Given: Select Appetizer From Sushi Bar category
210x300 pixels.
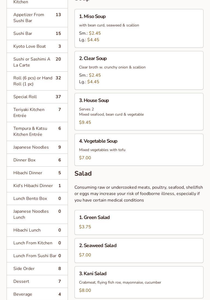Looking at the screenshot, I should click(x=37, y=18).
